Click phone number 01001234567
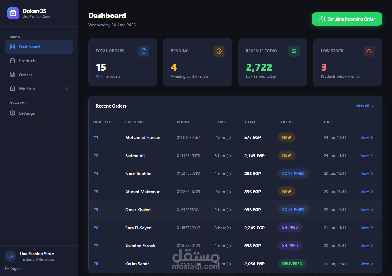The image size is (392, 276). point(188,138)
